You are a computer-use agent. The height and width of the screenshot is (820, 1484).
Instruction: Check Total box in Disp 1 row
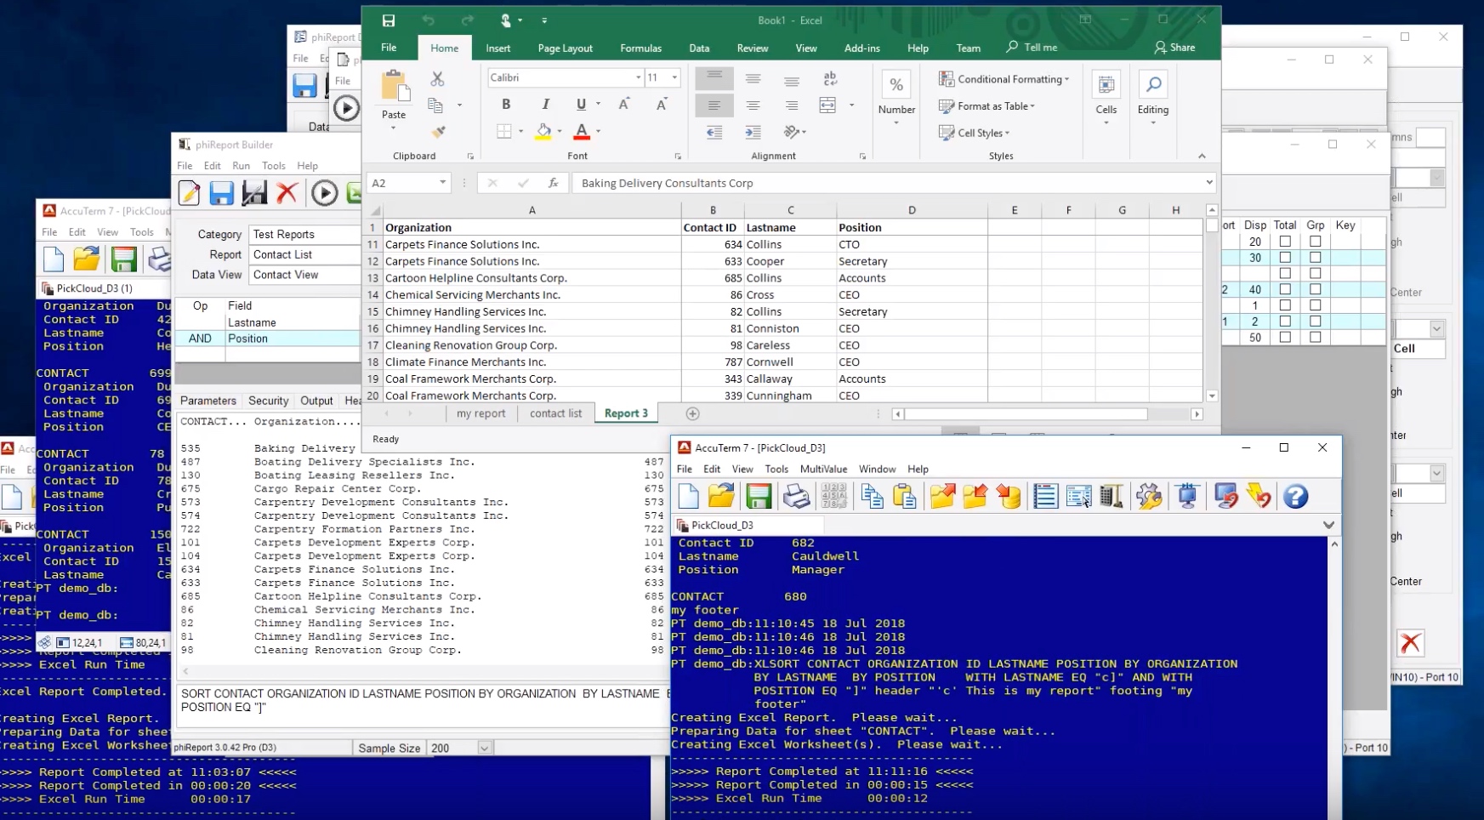[1285, 305]
